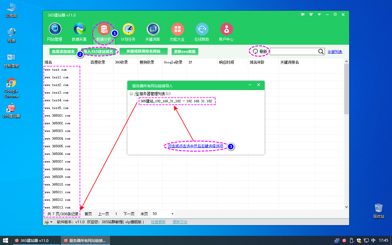Click the 刷新 refresh icon

255,51
